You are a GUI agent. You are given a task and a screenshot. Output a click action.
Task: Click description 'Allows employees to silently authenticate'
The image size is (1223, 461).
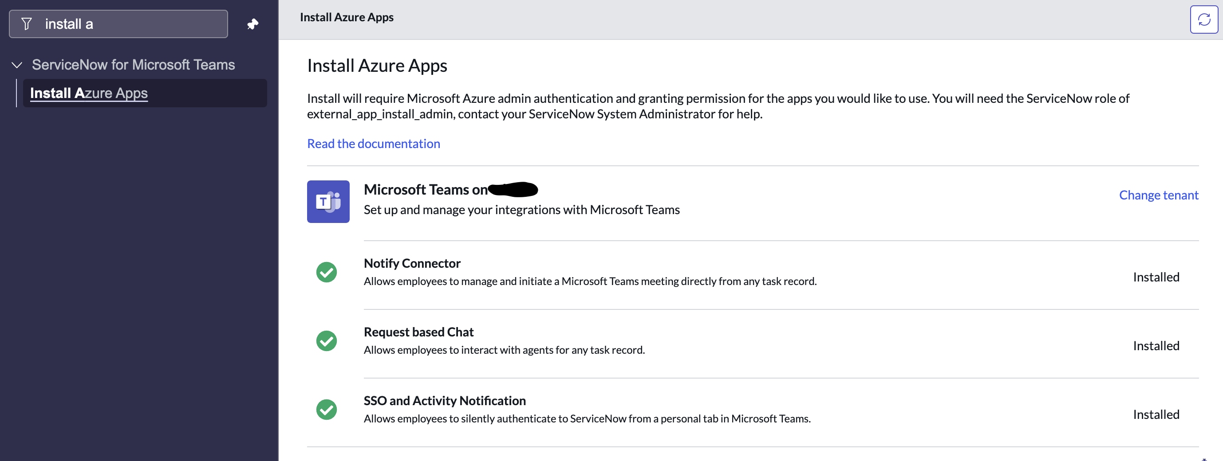(x=587, y=419)
